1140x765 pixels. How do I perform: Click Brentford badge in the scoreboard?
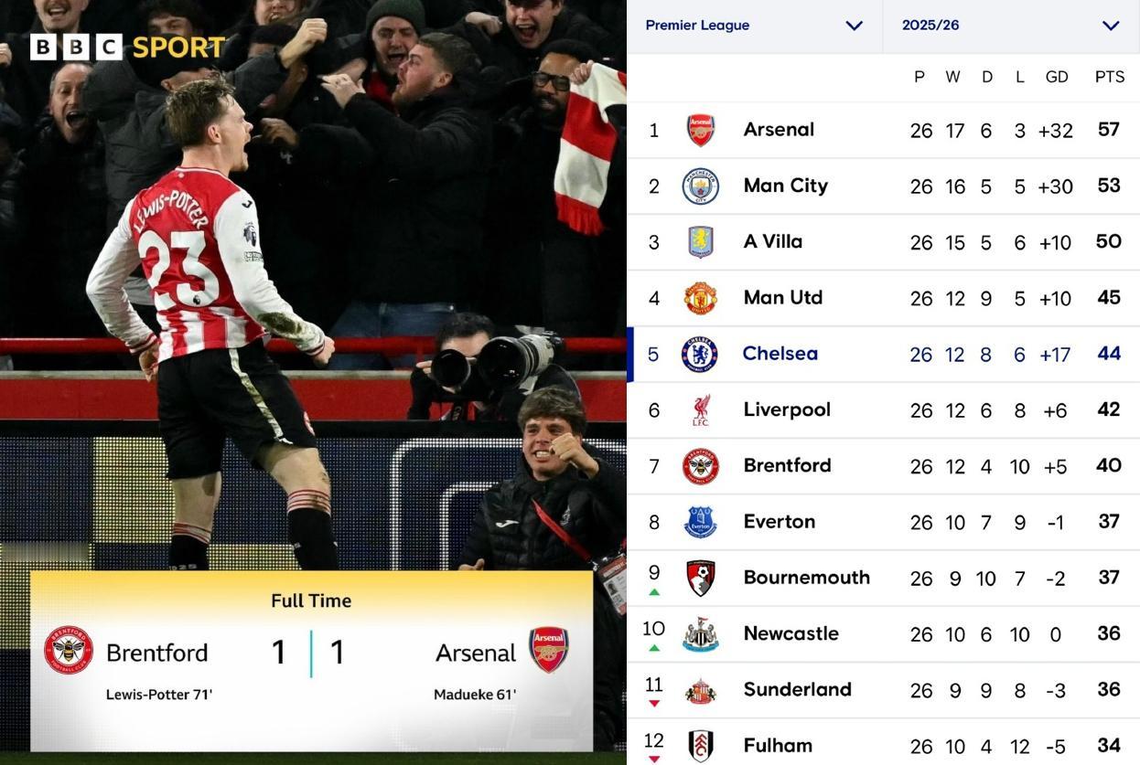click(x=69, y=651)
